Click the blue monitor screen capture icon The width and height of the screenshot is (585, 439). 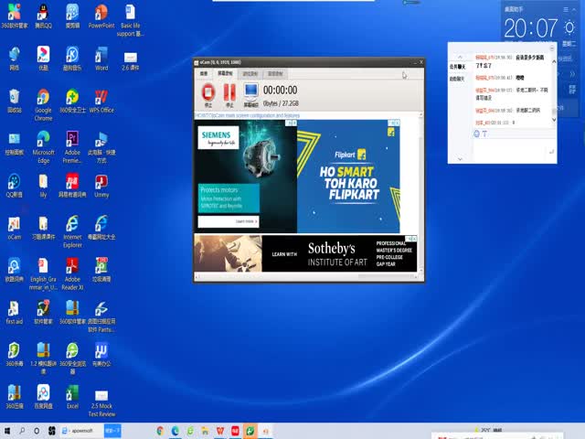250,91
